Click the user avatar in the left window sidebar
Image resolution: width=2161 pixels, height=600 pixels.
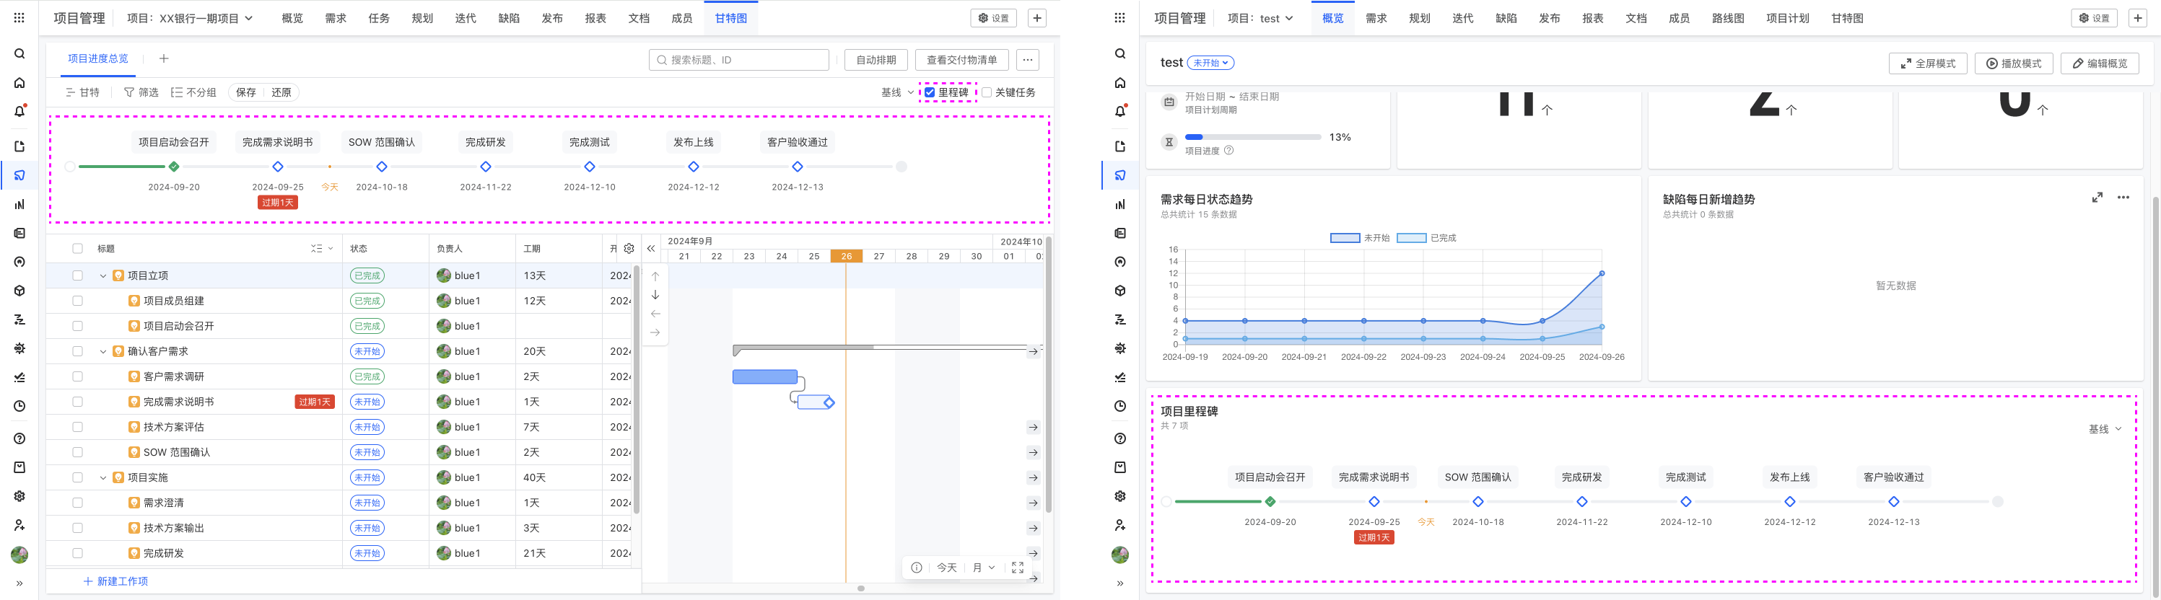pos(19,555)
